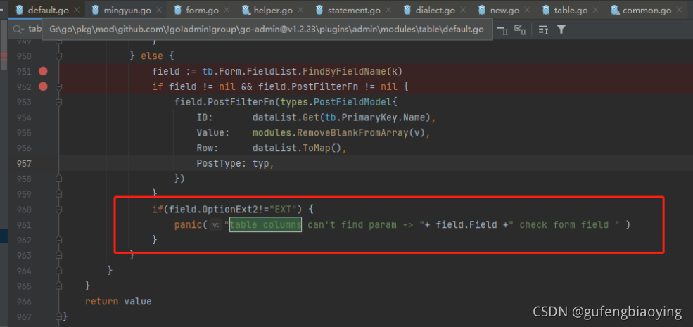Screen dimensions: 693x327
Task: Activate the default.go tab
Action: pos(48,10)
